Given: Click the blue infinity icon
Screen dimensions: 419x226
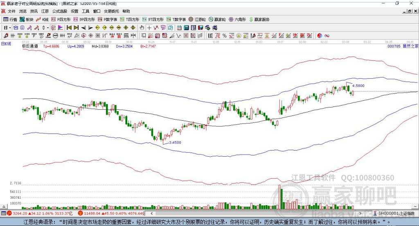Looking at the screenshot, I should click(x=327, y=36).
